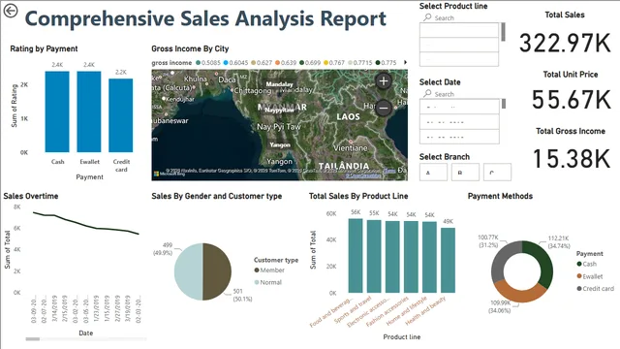The height and width of the screenshot is (349, 620).
Task: Click the Total Sales value 322.97K
Action: [x=565, y=43]
